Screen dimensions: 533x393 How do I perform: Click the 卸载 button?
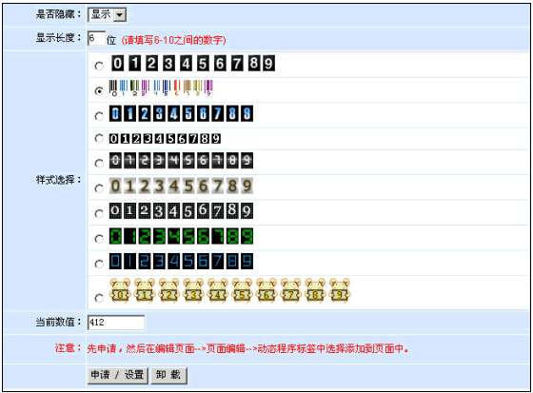coord(168,375)
